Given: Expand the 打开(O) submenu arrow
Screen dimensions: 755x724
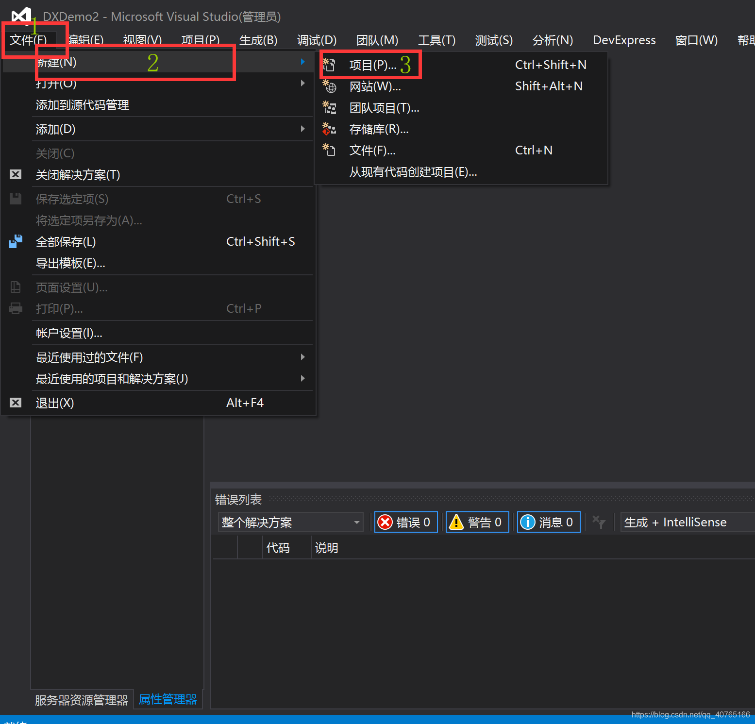Looking at the screenshot, I should pyautogui.click(x=302, y=83).
